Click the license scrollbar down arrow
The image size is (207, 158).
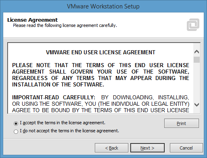tap(197, 105)
